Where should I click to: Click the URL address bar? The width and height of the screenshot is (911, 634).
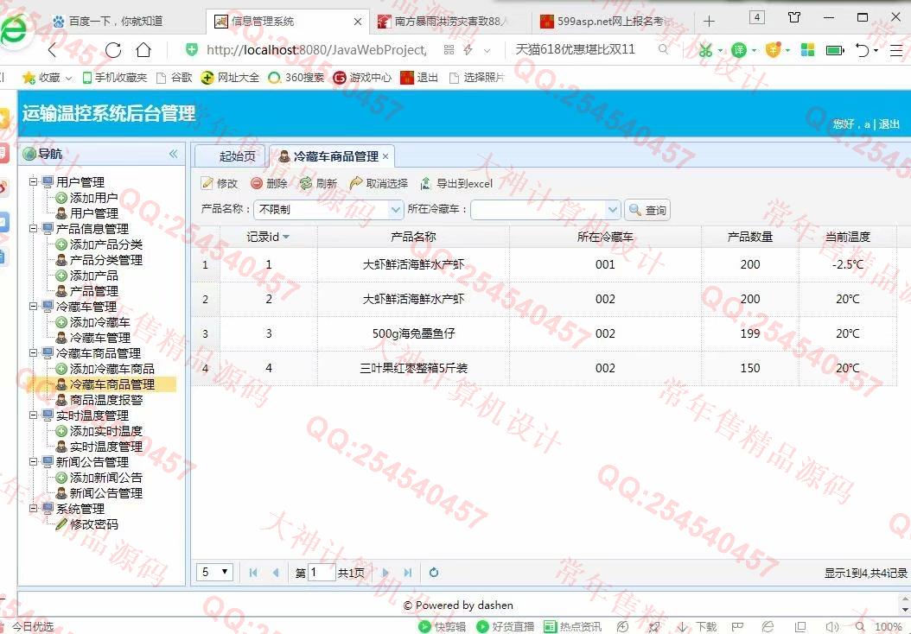pos(316,50)
